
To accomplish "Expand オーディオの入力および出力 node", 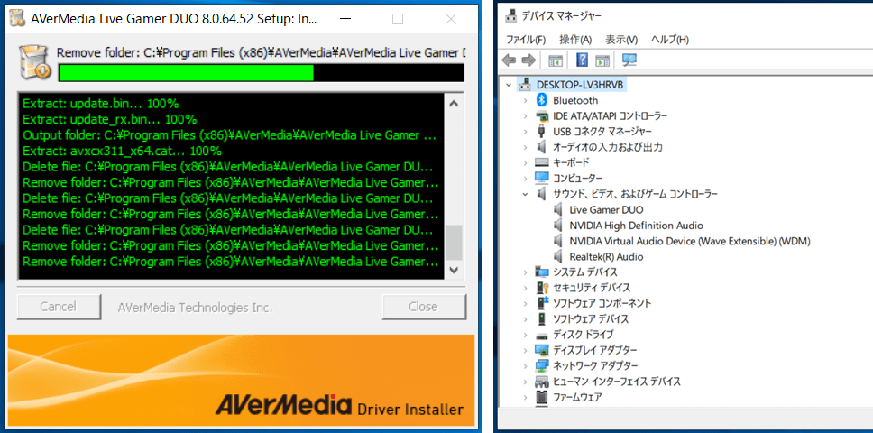I will (525, 147).
